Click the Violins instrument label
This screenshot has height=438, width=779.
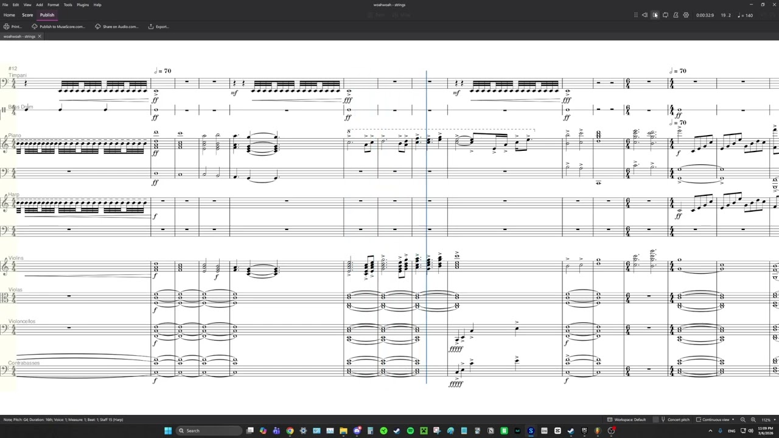coord(16,258)
